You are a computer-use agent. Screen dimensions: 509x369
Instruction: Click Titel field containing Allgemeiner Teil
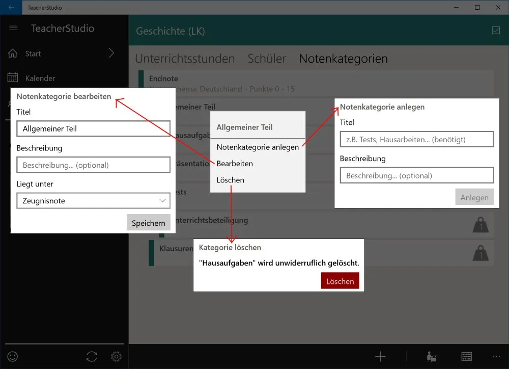coord(93,128)
